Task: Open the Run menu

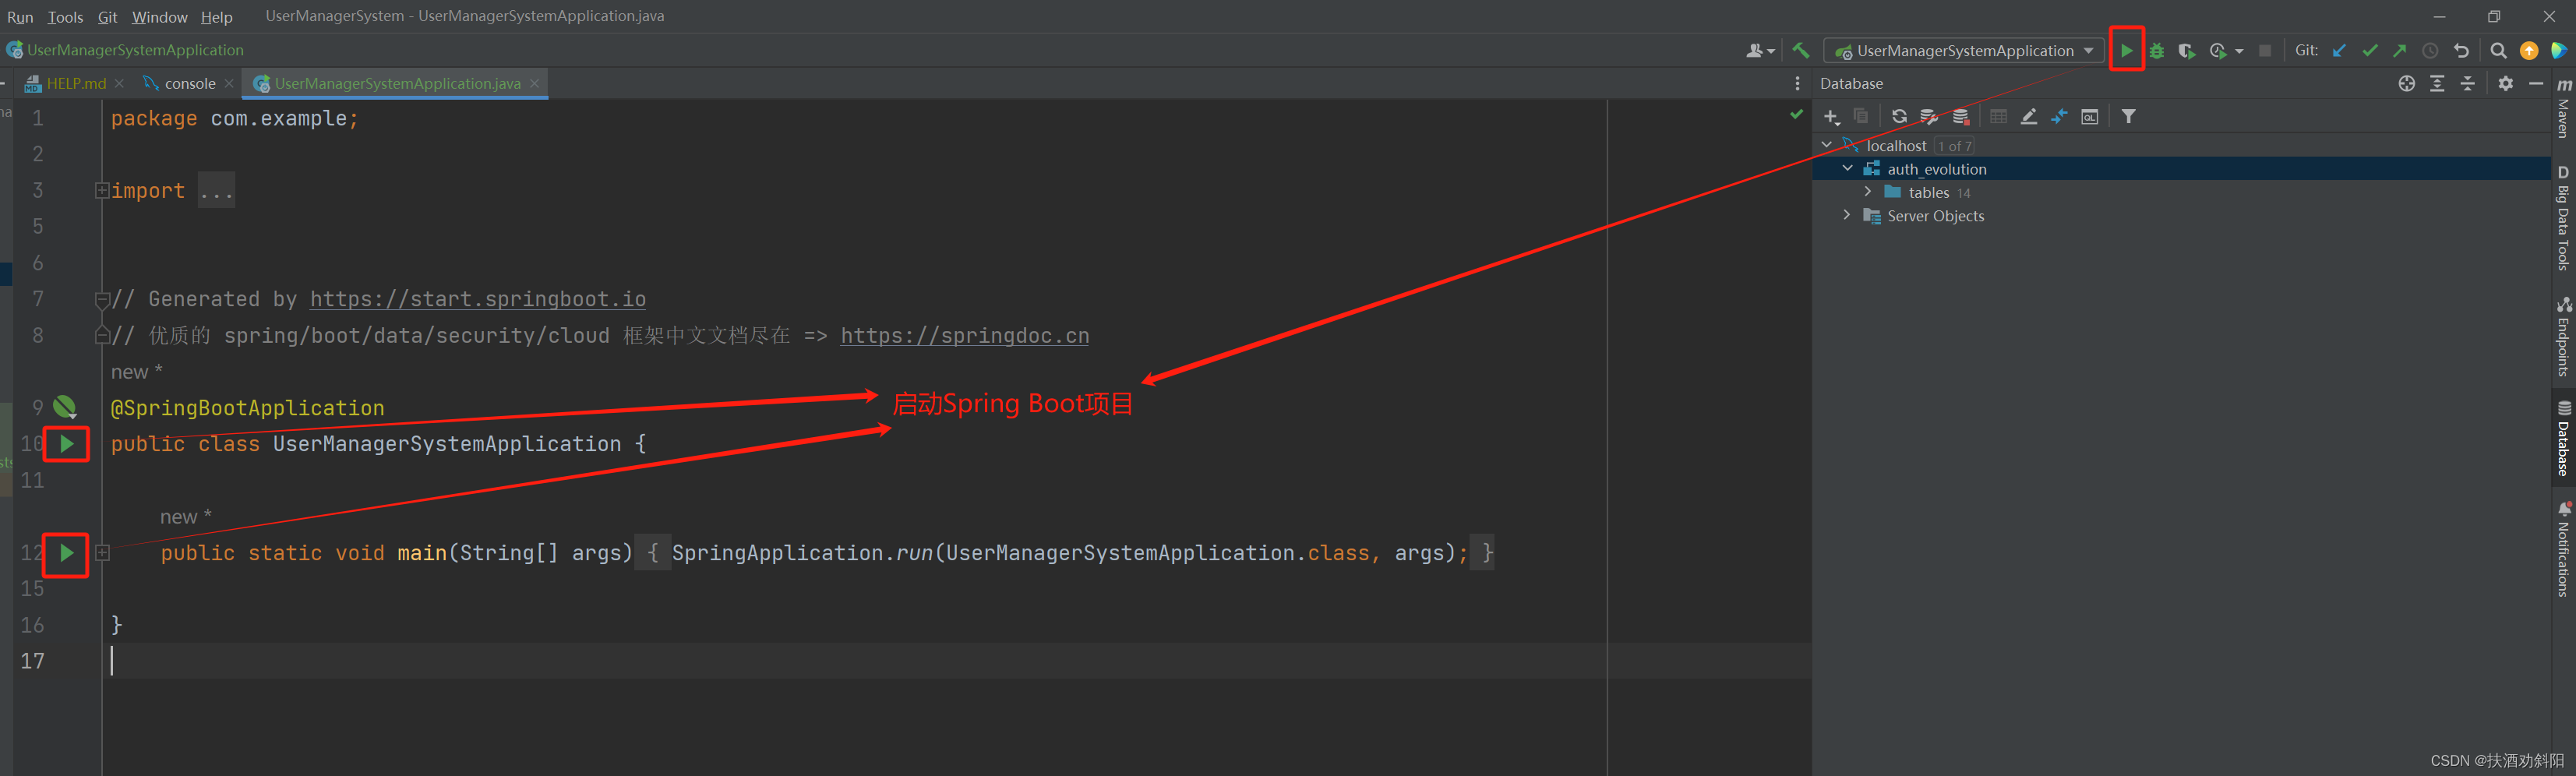Action: (20, 17)
